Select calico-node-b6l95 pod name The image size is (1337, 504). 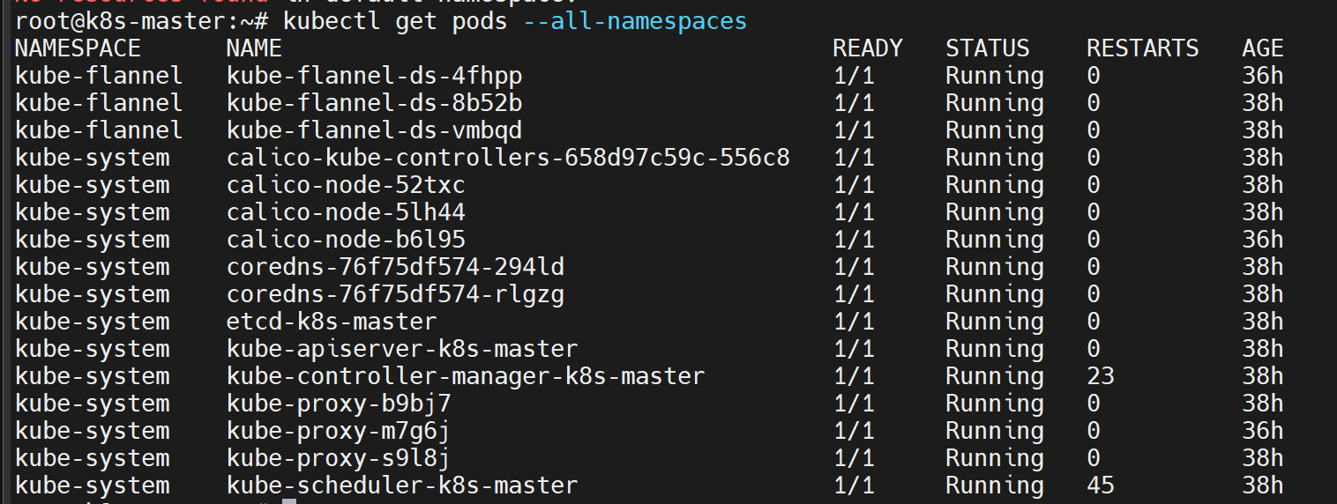point(346,240)
